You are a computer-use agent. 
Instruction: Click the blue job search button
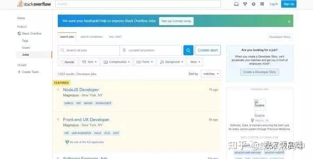point(188,50)
